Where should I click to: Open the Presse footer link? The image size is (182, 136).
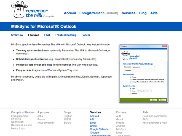tap(41, 119)
